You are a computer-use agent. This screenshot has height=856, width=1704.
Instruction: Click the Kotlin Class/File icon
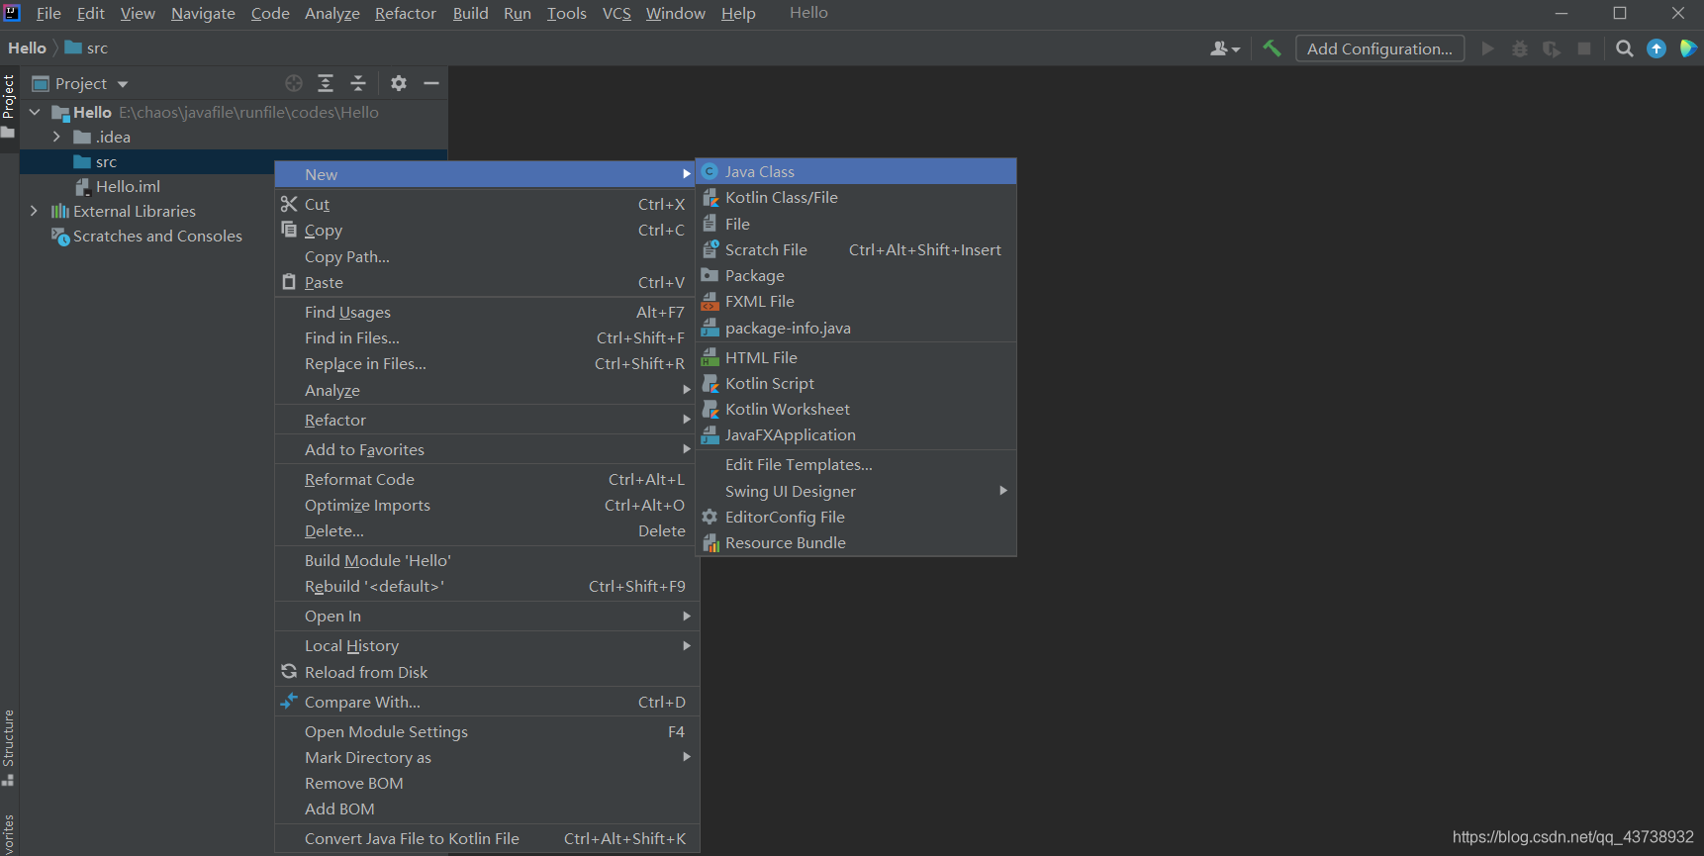tap(710, 198)
